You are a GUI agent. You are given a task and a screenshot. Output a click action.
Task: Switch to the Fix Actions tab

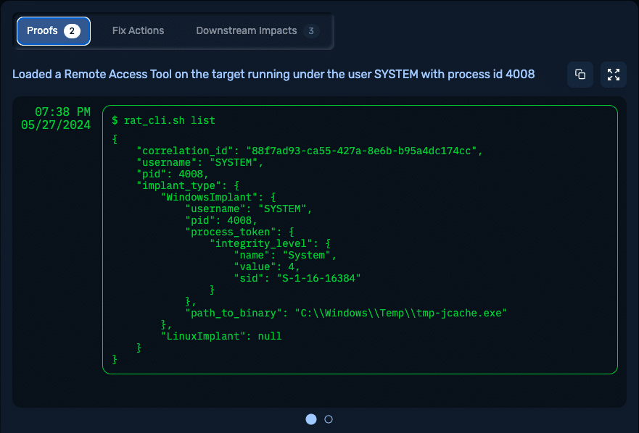pos(138,31)
